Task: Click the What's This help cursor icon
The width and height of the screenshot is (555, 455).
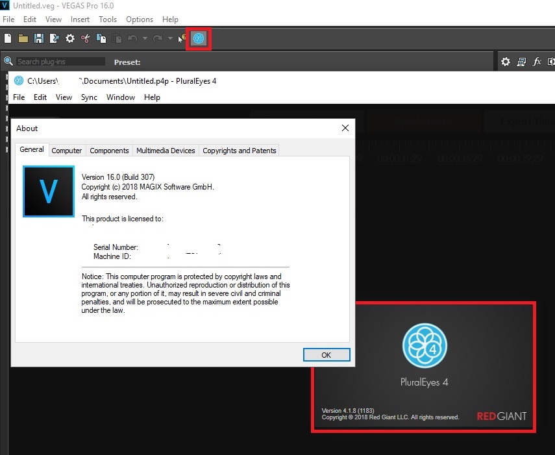Action: click(182, 38)
